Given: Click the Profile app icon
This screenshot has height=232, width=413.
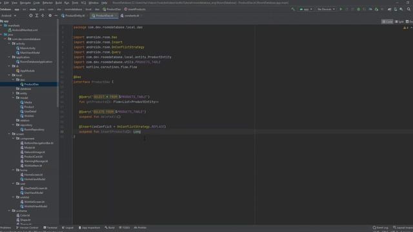Looking at the screenshot, I should coord(370,9).
